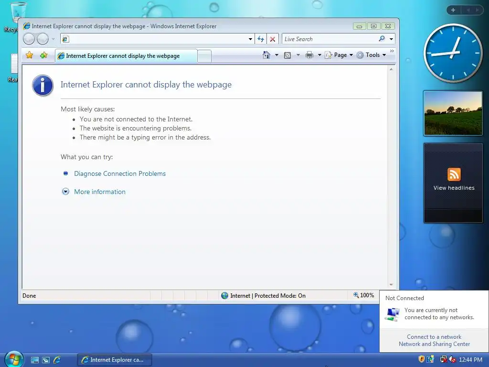
Task: Open the Page menu
Action: (339, 55)
